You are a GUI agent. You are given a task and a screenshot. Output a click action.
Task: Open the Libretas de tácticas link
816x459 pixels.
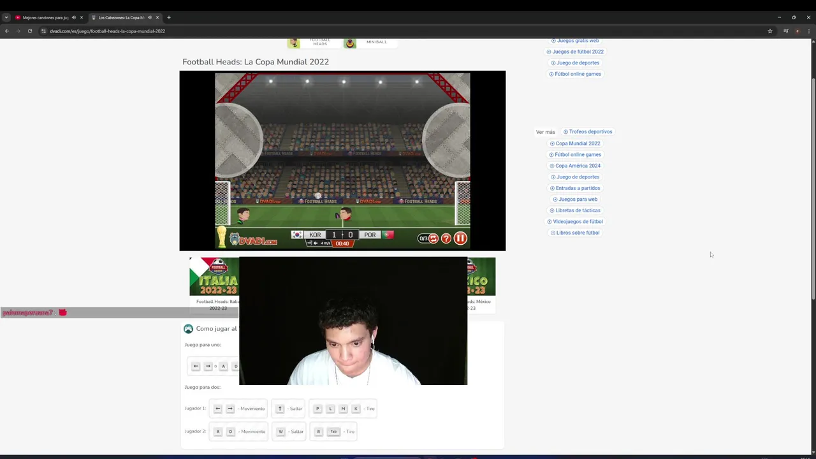(575, 210)
